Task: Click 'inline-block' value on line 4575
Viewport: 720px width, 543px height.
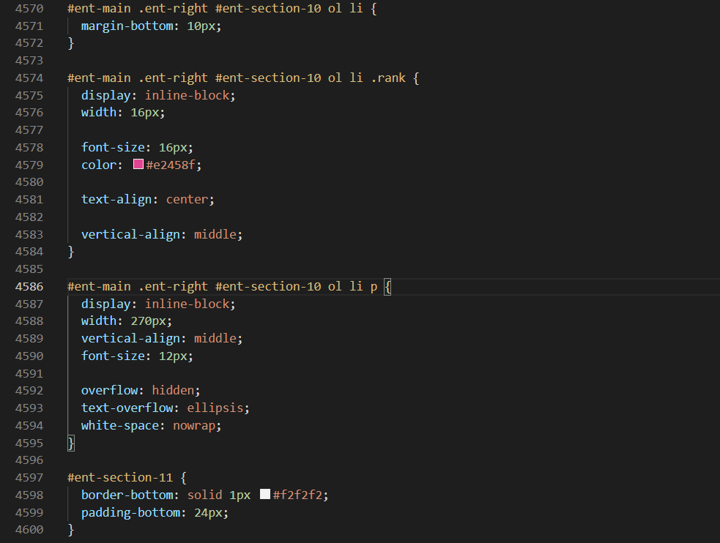Action: coord(188,95)
